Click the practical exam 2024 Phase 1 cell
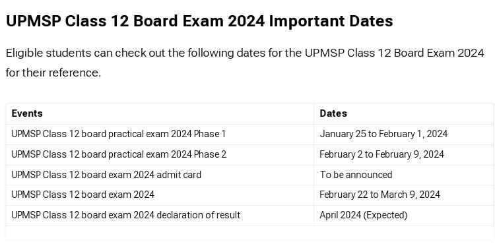This screenshot has height=248, width=495. pyautogui.click(x=160, y=134)
